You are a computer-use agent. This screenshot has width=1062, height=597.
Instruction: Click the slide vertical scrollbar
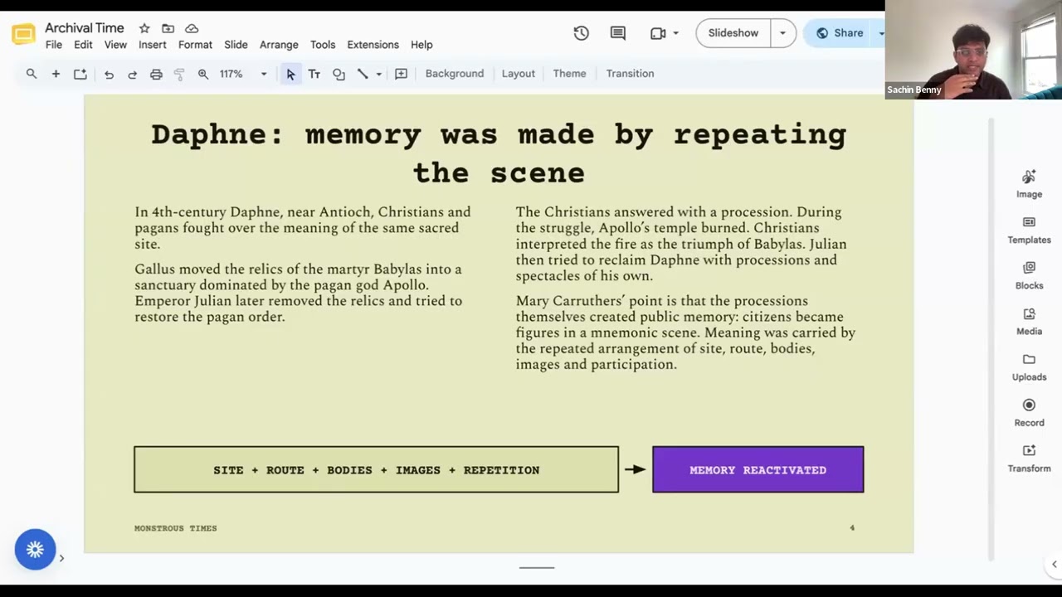[990, 340]
